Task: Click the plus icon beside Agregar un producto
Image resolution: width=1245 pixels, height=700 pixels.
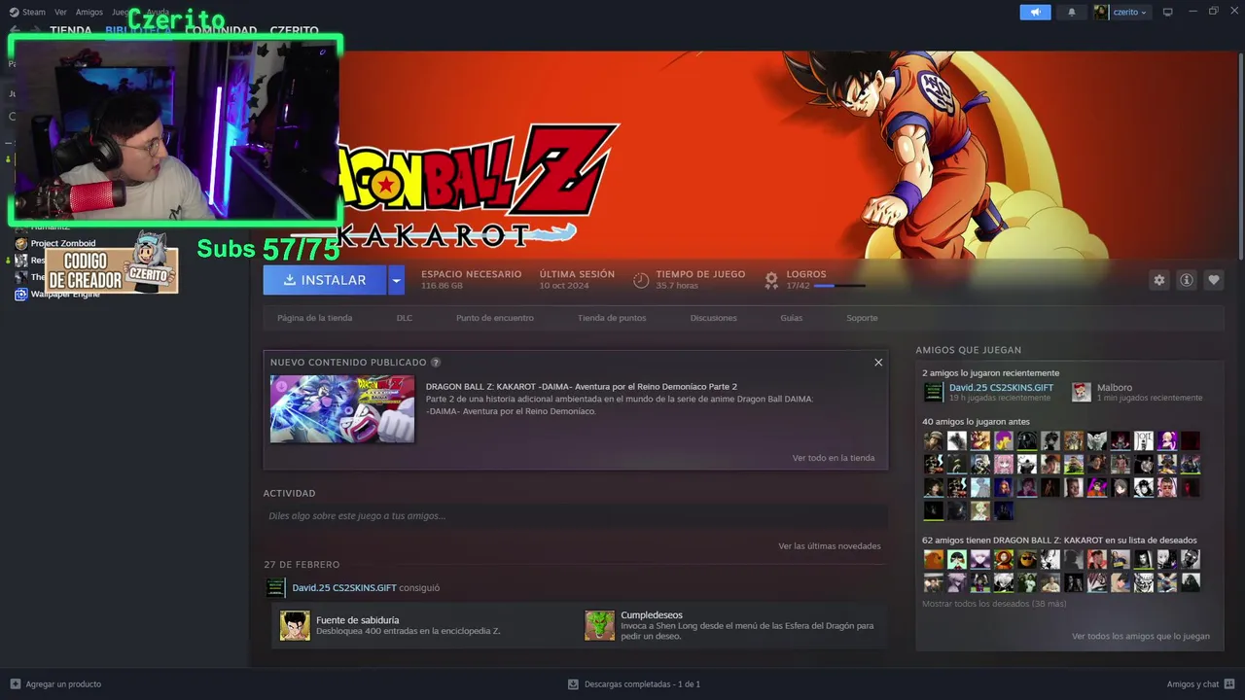Action: point(15,684)
